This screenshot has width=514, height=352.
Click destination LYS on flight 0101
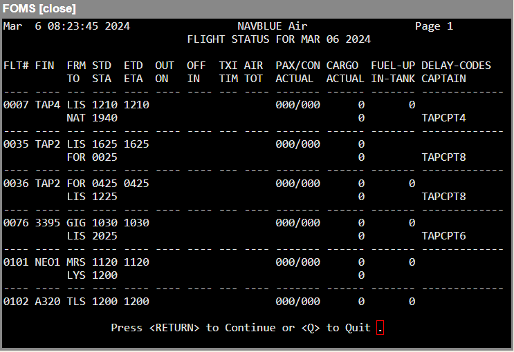76,275
